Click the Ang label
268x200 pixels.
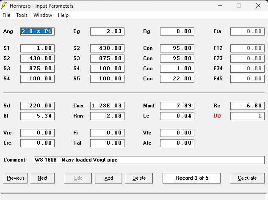tap(8, 31)
